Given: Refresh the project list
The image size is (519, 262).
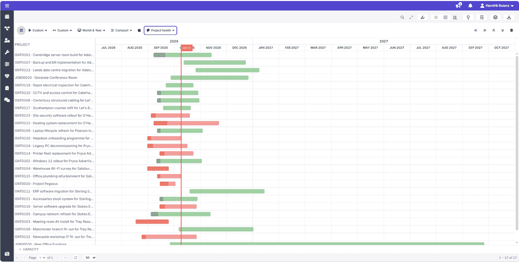Looking at the screenshot, I should (76, 257).
